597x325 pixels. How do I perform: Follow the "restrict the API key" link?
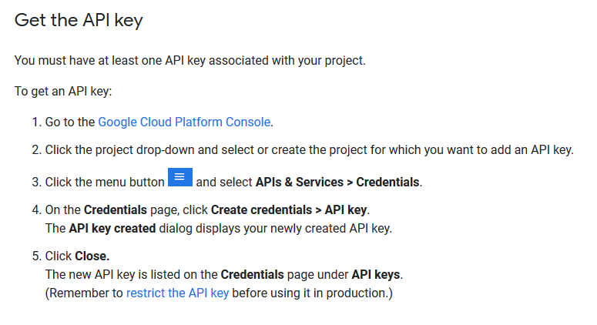177,293
